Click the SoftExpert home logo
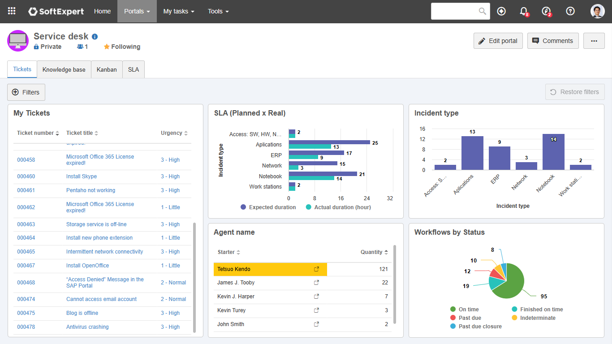Image resolution: width=612 pixels, height=344 pixels. [56, 11]
